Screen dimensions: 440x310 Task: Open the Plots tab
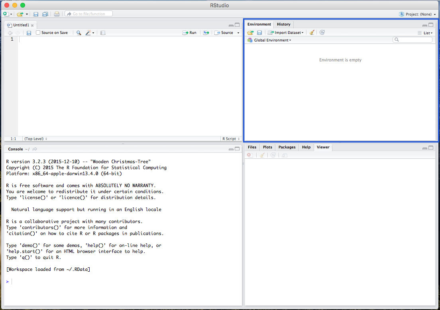pyautogui.click(x=267, y=147)
